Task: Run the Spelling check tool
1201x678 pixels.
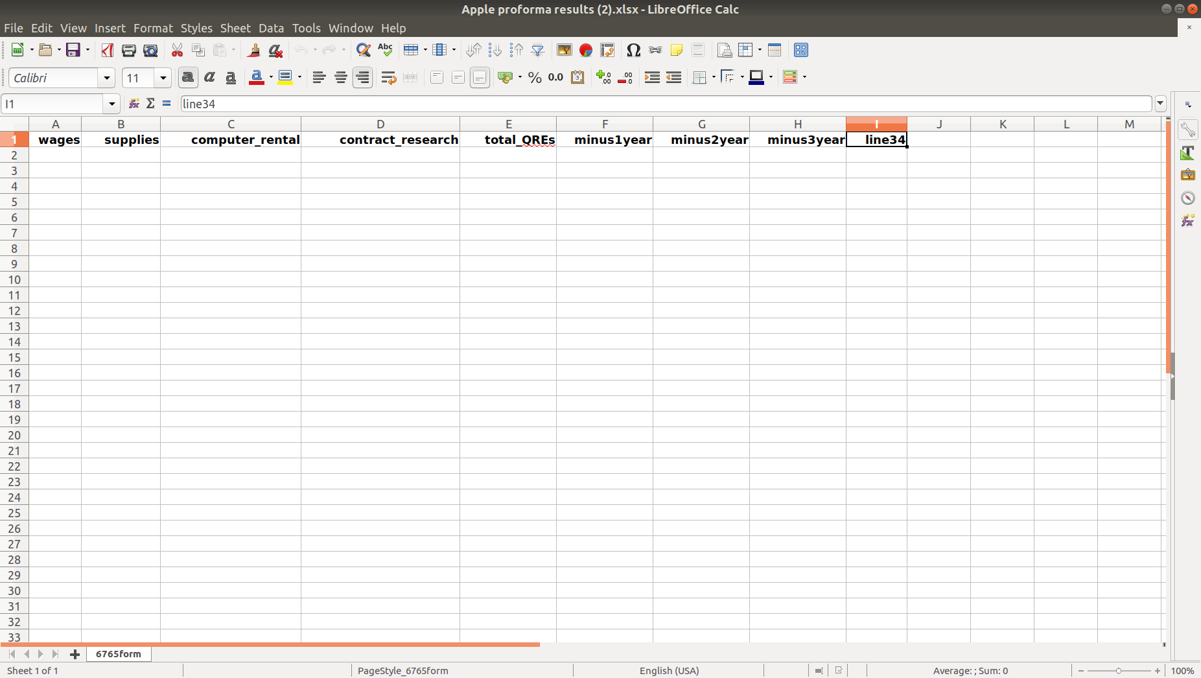Action: coord(385,50)
